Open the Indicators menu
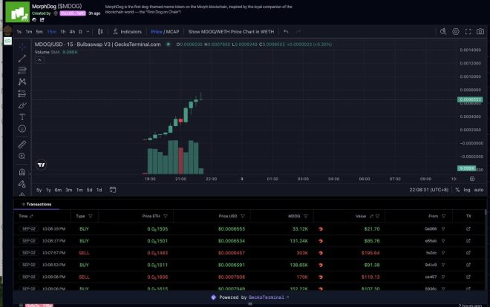 point(127,31)
